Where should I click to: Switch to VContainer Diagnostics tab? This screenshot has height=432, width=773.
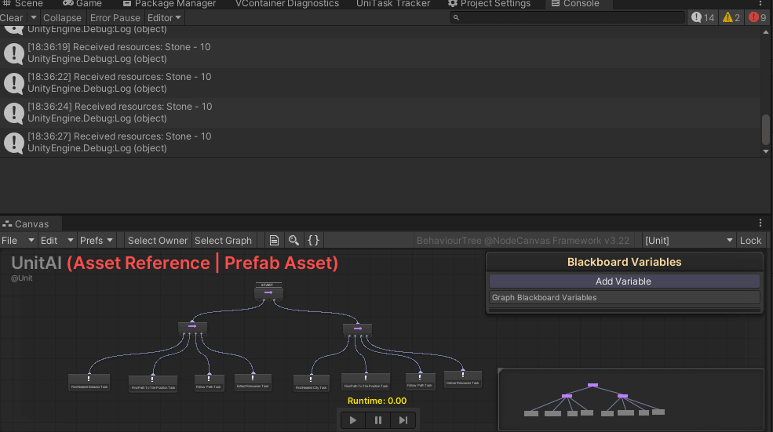point(287,4)
